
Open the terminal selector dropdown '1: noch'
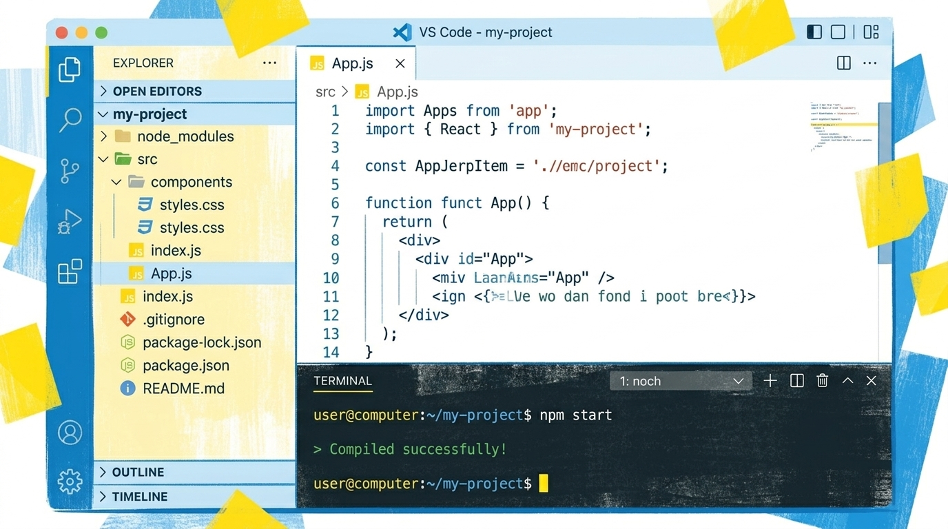pos(681,381)
